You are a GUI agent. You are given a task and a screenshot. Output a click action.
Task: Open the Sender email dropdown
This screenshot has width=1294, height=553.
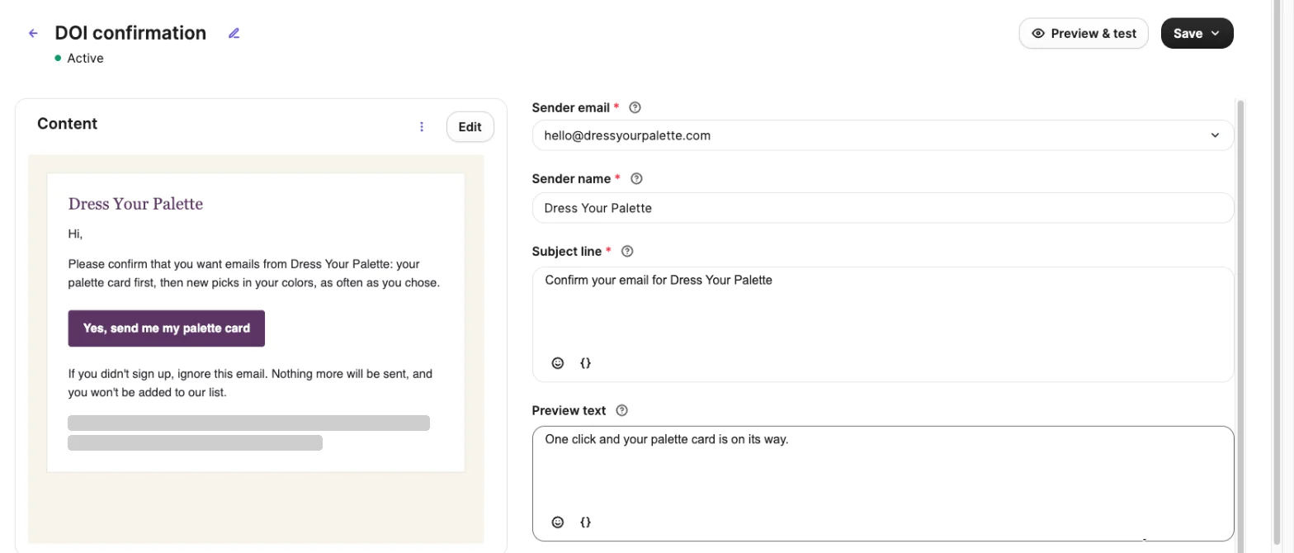click(883, 135)
